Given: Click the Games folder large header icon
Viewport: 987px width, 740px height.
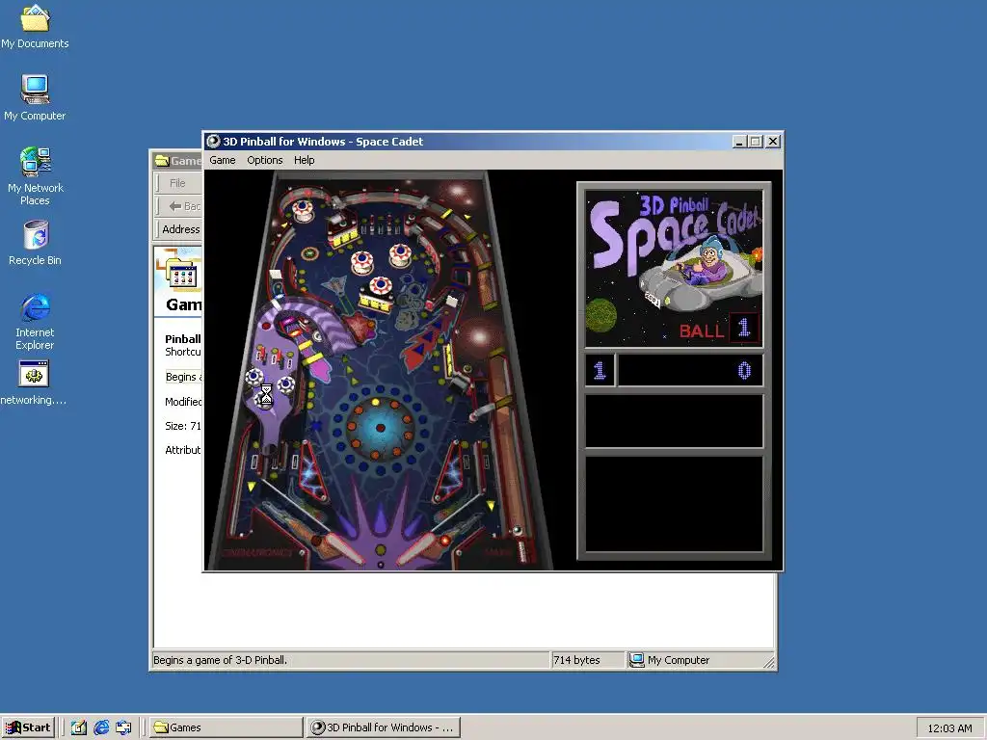Looking at the screenshot, I should point(180,271).
